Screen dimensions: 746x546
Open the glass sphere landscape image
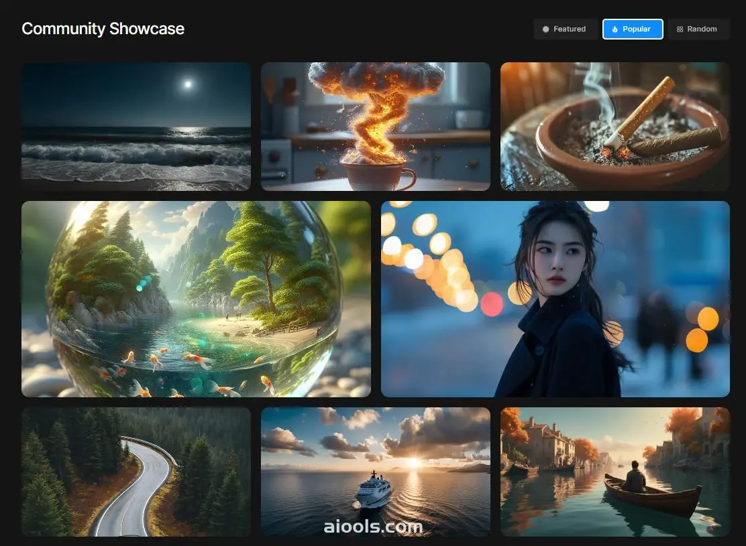point(196,299)
